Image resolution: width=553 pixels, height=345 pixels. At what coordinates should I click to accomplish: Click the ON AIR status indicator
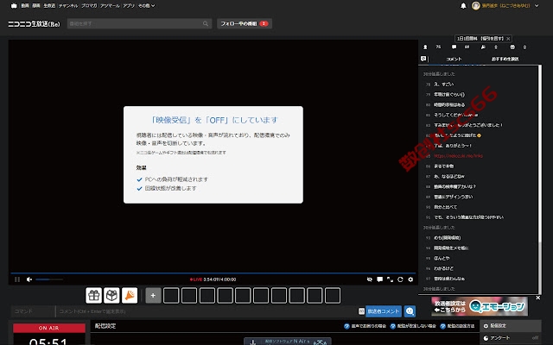click(49, 328)
